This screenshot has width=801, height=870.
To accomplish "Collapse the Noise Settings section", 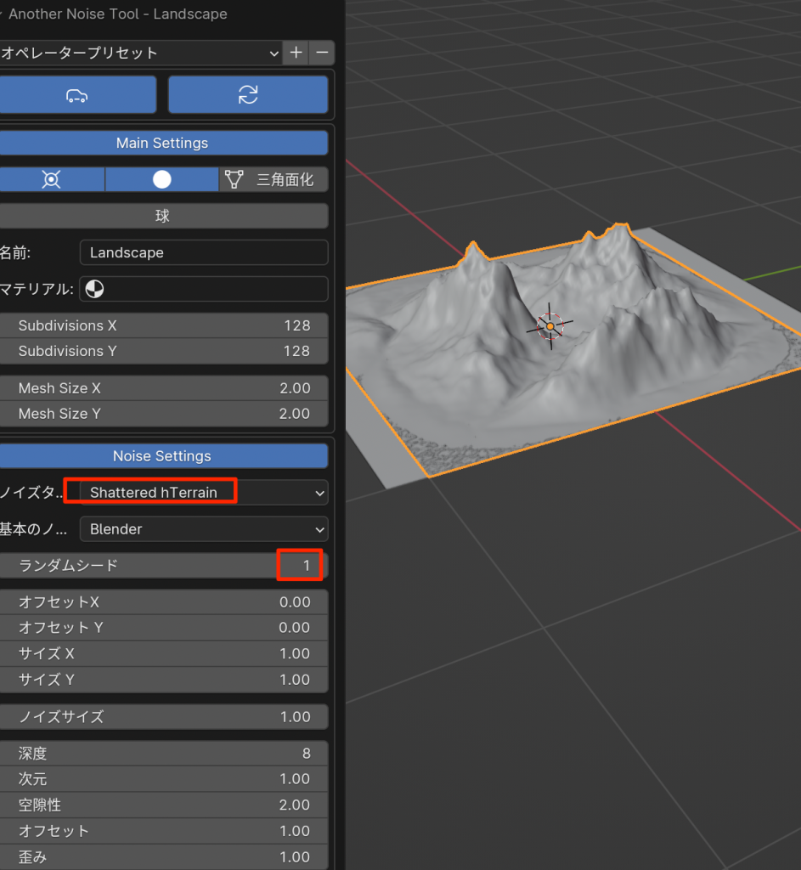I will click(162, 456).
